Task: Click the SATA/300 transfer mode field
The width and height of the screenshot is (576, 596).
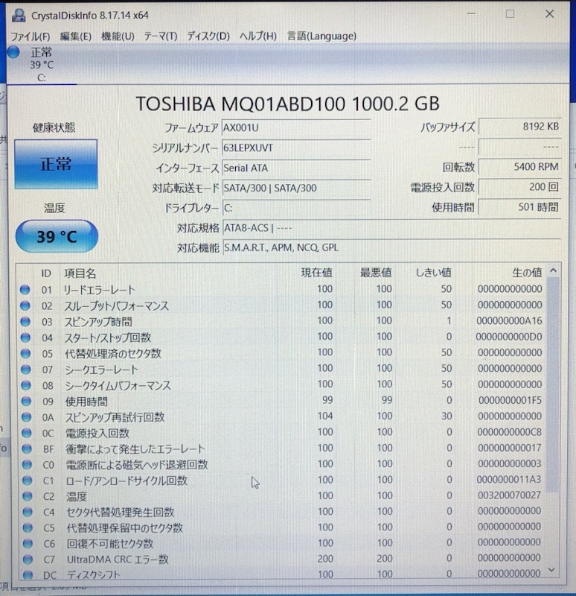Action: pyautogui.click(x=295, y=188)
